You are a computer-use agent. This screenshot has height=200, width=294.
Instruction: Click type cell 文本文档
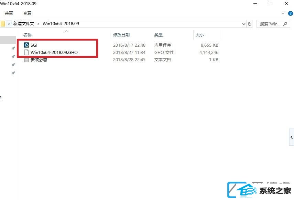tap(163, 59)
